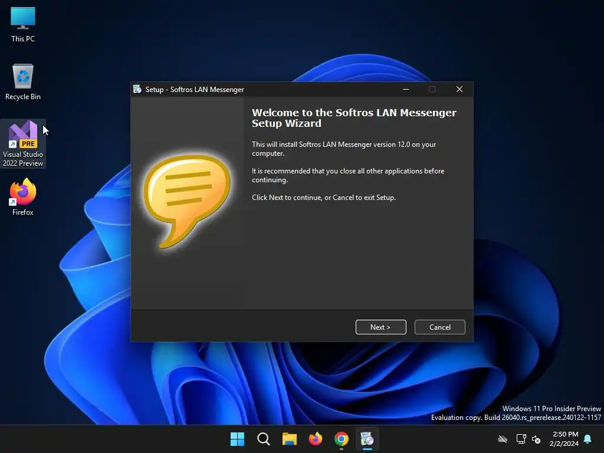Screen dimensions: 604x453
Task: Launch Firefox from the taskbar
Action: click(x=316, y=439)
